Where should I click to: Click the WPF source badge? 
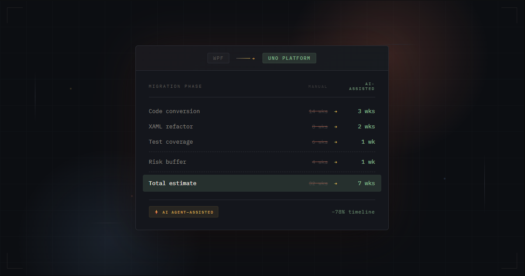click(218, 58)
